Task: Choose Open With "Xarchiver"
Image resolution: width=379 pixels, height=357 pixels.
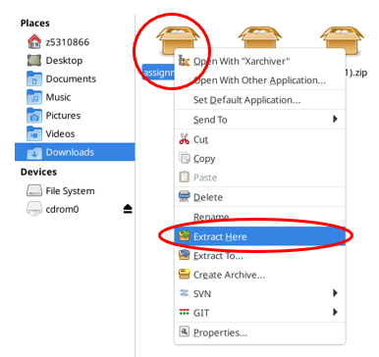Action: (x=260, y=61)
